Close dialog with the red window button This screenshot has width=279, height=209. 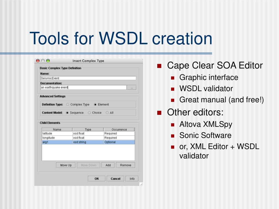[x=38, y=61]
